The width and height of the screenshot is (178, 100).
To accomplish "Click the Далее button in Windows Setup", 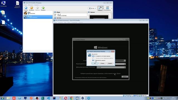I will click(x=125, y=77).
